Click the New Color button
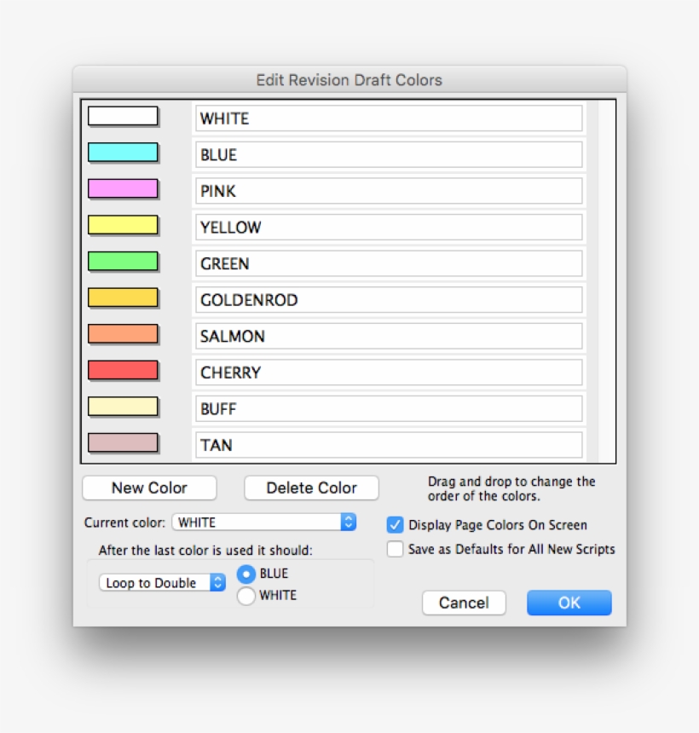Viewport: 699px width, 733px height. tap(149, 488)
